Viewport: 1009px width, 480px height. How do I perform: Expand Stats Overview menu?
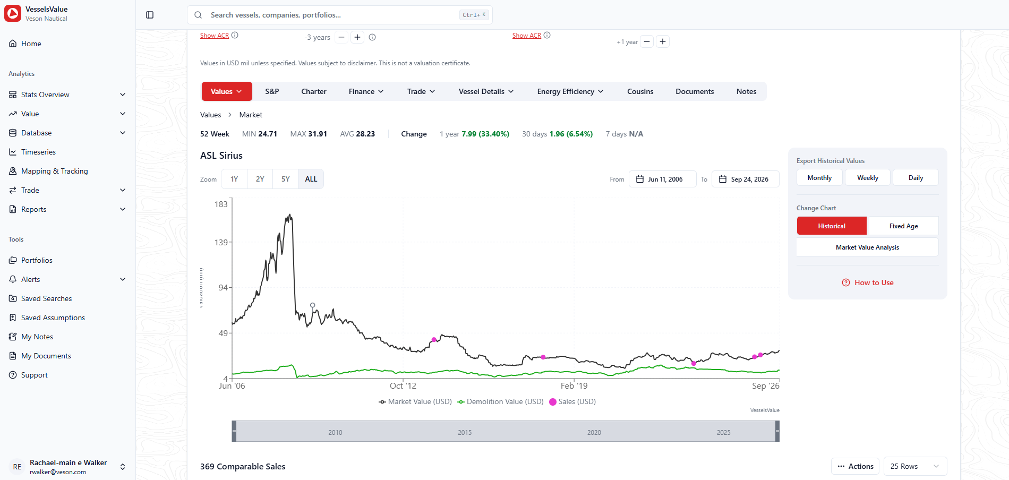click(68, 95)
